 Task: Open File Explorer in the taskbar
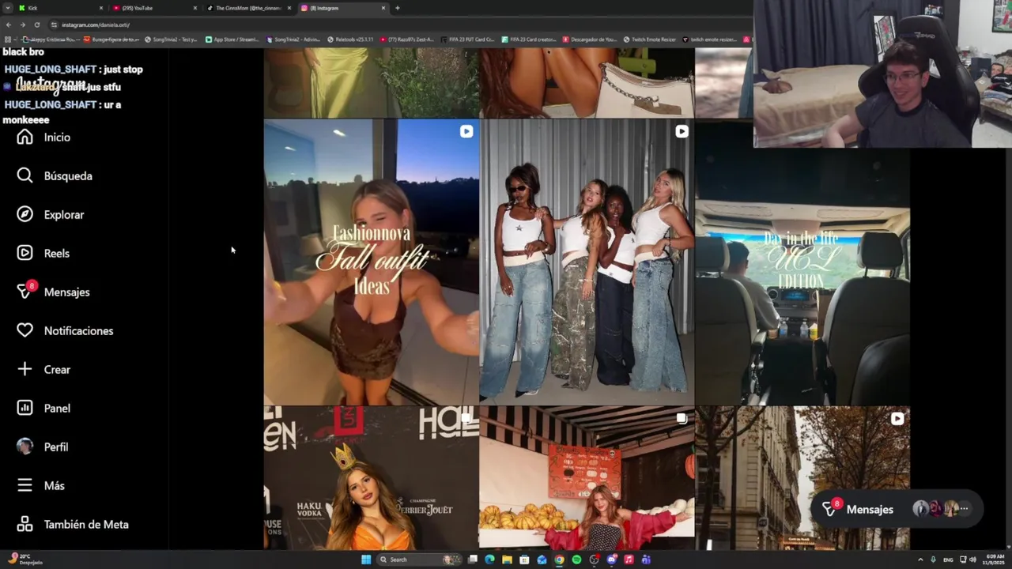507,560
